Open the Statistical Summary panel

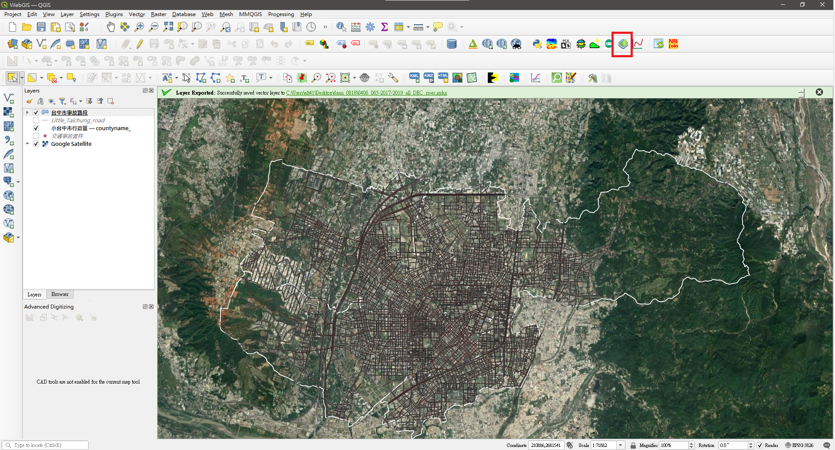385,27
